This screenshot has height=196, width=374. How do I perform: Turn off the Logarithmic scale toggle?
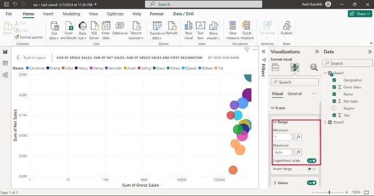(x=312, y=161)
